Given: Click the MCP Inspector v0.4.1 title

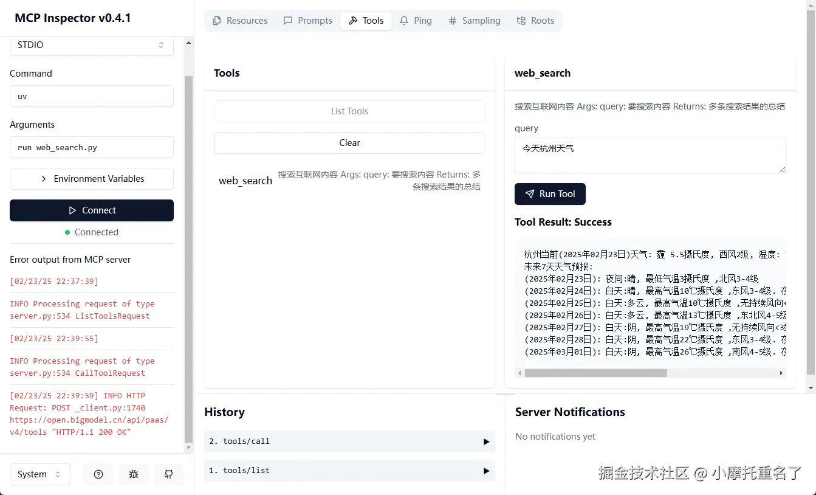Looking at the screenshot, I should (73, 18).
